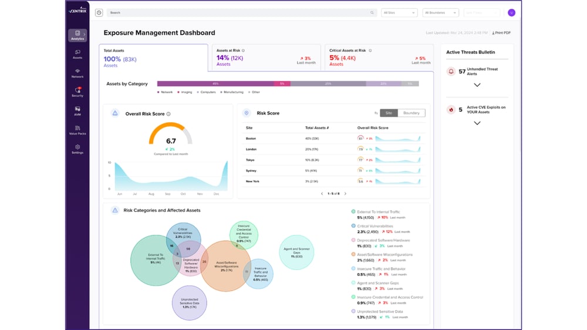587x330 pixels.
Task: Go to next page of Risk Score table
Action: tap(345, 193)
